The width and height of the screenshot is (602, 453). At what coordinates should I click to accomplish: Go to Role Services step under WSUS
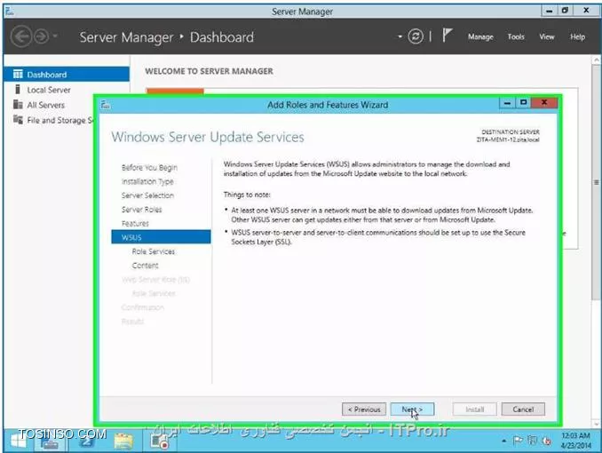(x=154, y=251)
